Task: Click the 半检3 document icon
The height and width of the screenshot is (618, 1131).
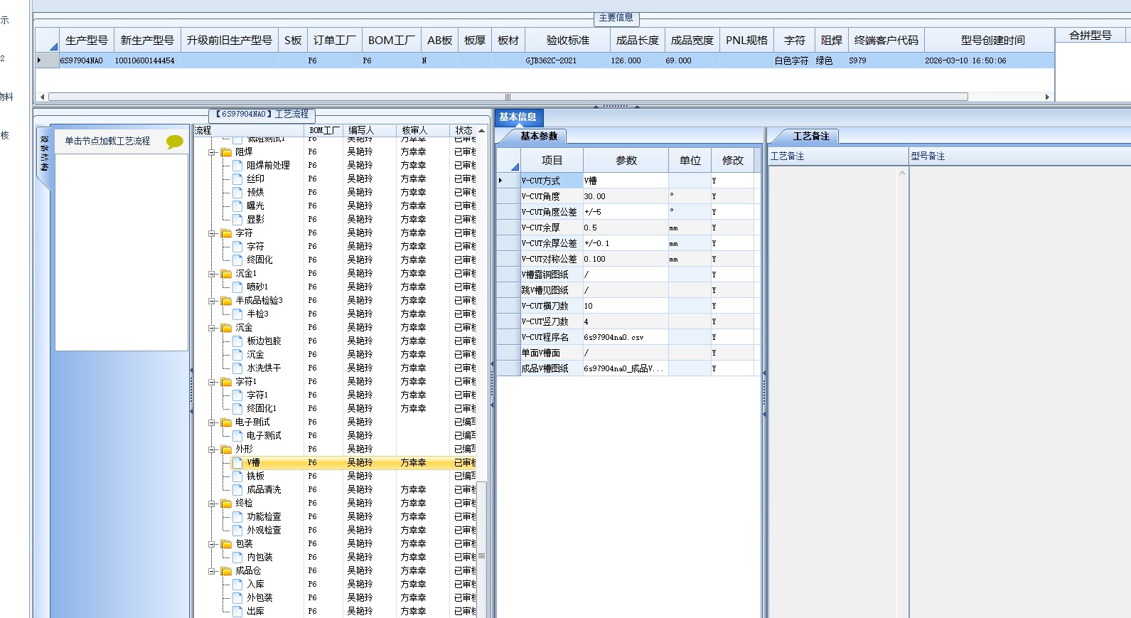Action: click(238, 314)
